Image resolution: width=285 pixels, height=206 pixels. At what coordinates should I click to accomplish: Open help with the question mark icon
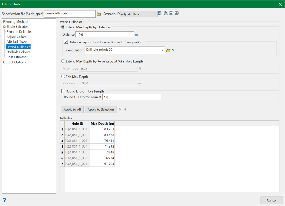pyautogui.click(x=4, y=200)
